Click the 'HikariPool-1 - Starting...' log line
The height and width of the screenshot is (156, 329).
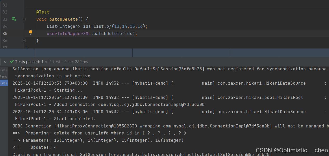49,90
